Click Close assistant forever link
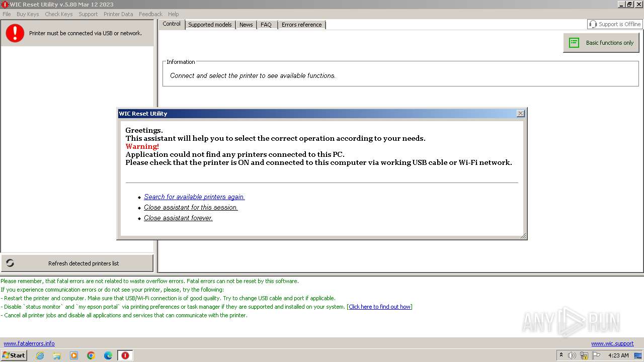The width and height of the screenshot is (644, 362). point(178,218)
